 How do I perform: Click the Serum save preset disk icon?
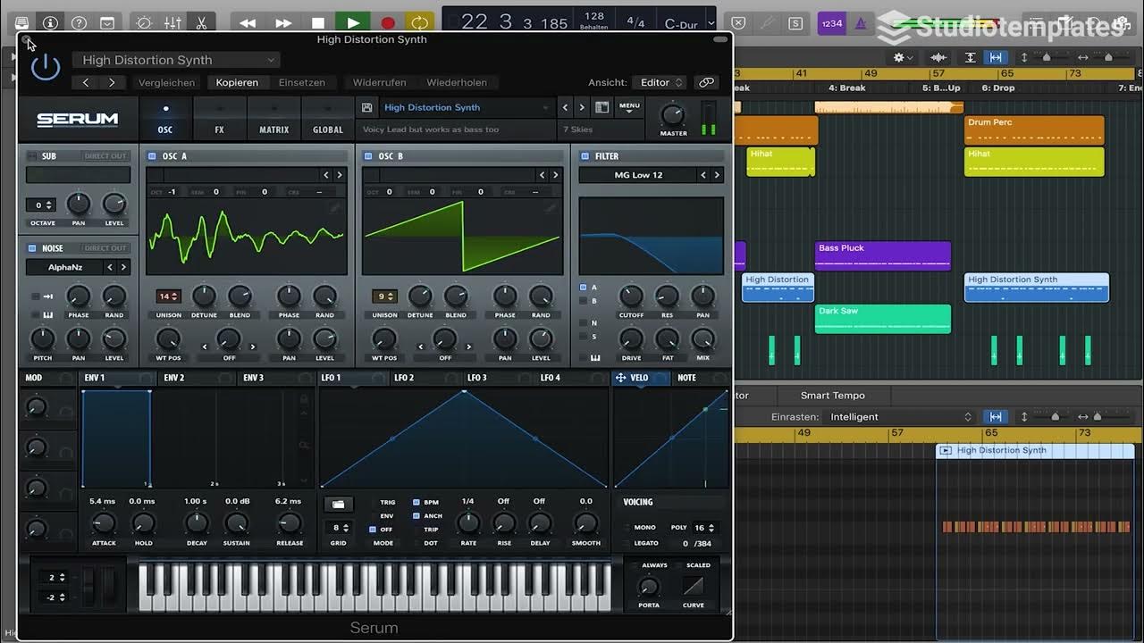coord(367,108)
